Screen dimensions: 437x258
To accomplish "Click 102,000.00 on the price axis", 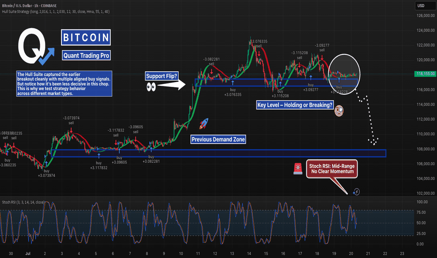I will pos(426,193).
